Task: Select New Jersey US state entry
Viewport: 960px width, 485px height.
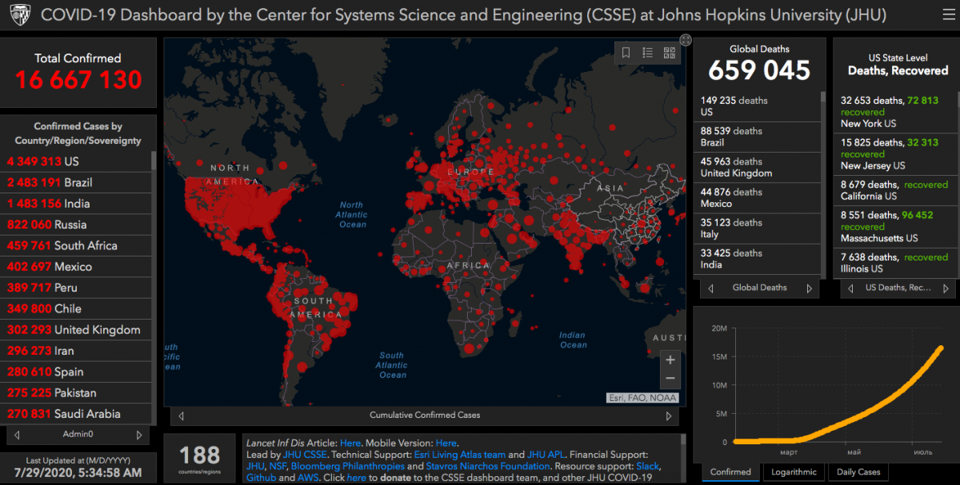Action: tap(896, 153)
